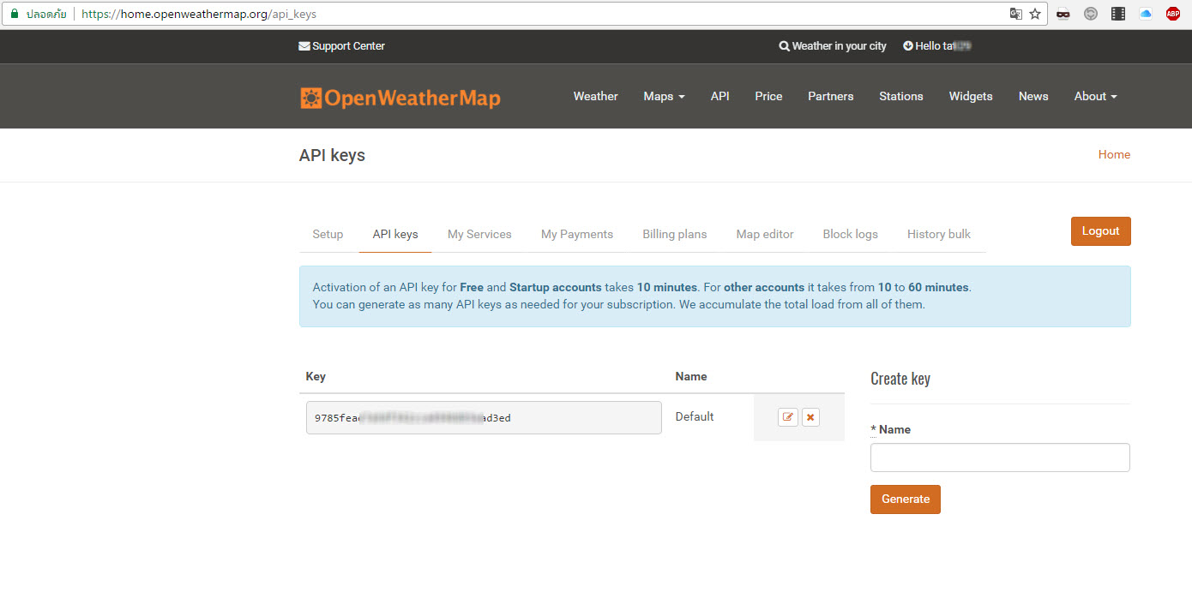Switch to the My Payments tab
The image size is (1192, 610).
tap(577, 234)
